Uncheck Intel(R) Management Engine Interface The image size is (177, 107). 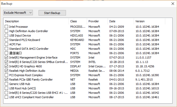coord(7,58)
